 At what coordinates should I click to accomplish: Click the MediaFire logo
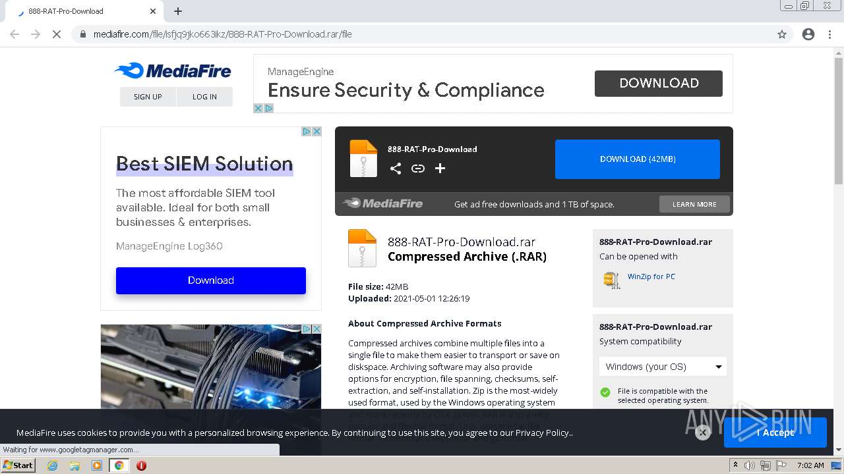pyautogui.click(x=173, y=70)
